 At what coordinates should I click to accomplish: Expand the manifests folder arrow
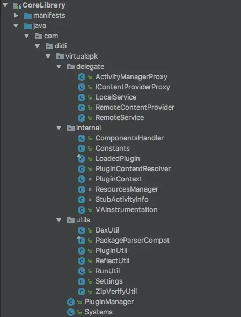(16, 16)
